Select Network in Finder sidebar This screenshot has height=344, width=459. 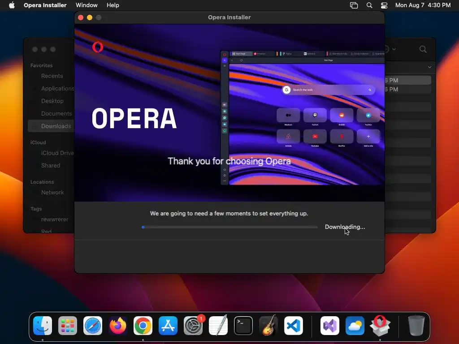pyautogui.click(x=52, y=193)
